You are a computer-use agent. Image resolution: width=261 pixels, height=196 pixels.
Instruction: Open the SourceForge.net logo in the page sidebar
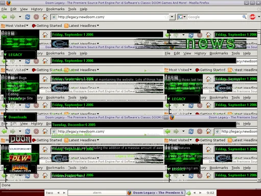[x=20, y=149]
